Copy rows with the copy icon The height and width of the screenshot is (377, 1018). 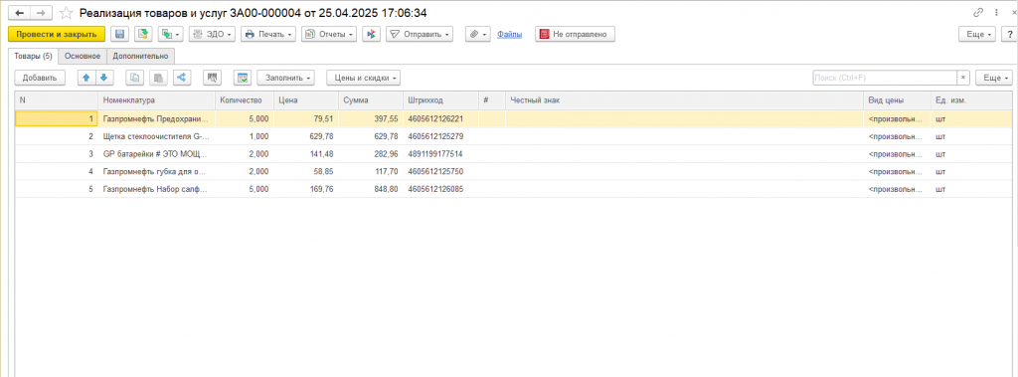[x=134, y=78]
